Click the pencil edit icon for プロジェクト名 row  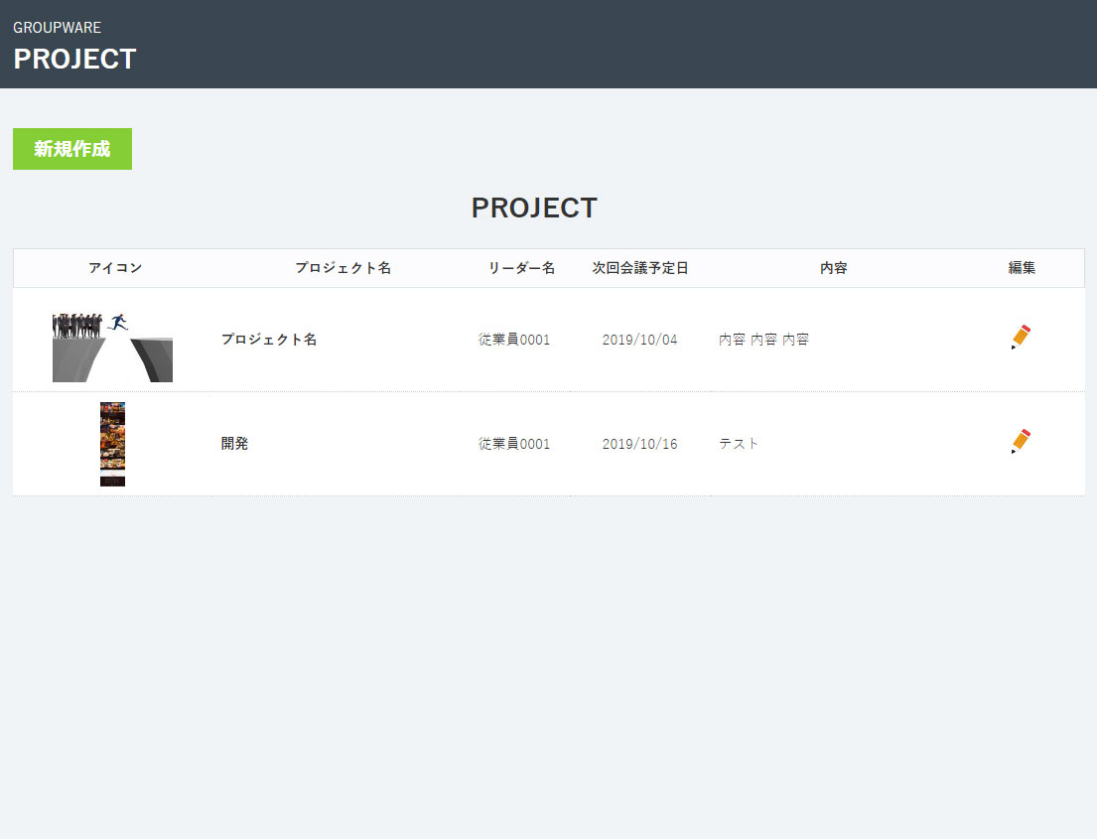pyautogui.click(x=1021, y=338)
